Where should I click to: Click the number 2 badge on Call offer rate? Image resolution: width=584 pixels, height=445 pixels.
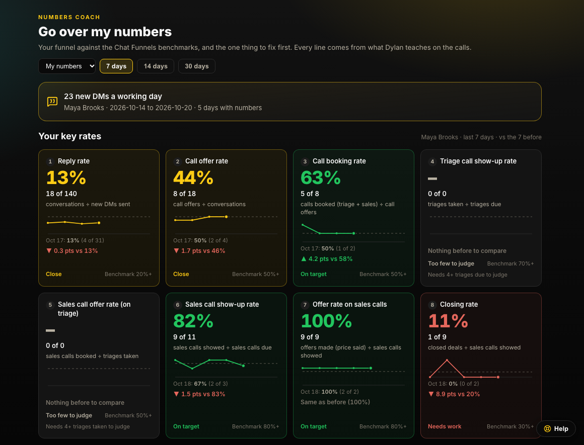(x=178, y=161)
